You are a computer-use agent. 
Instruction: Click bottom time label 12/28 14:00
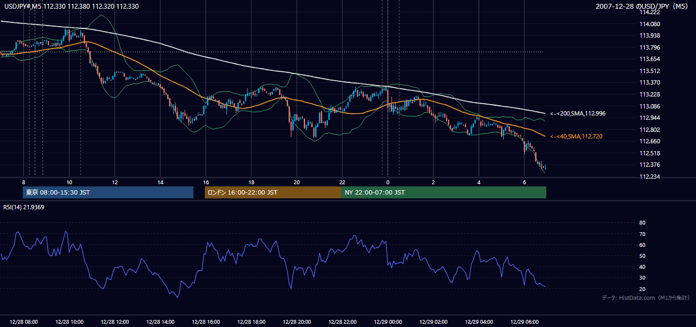click(x=160, y=322)
